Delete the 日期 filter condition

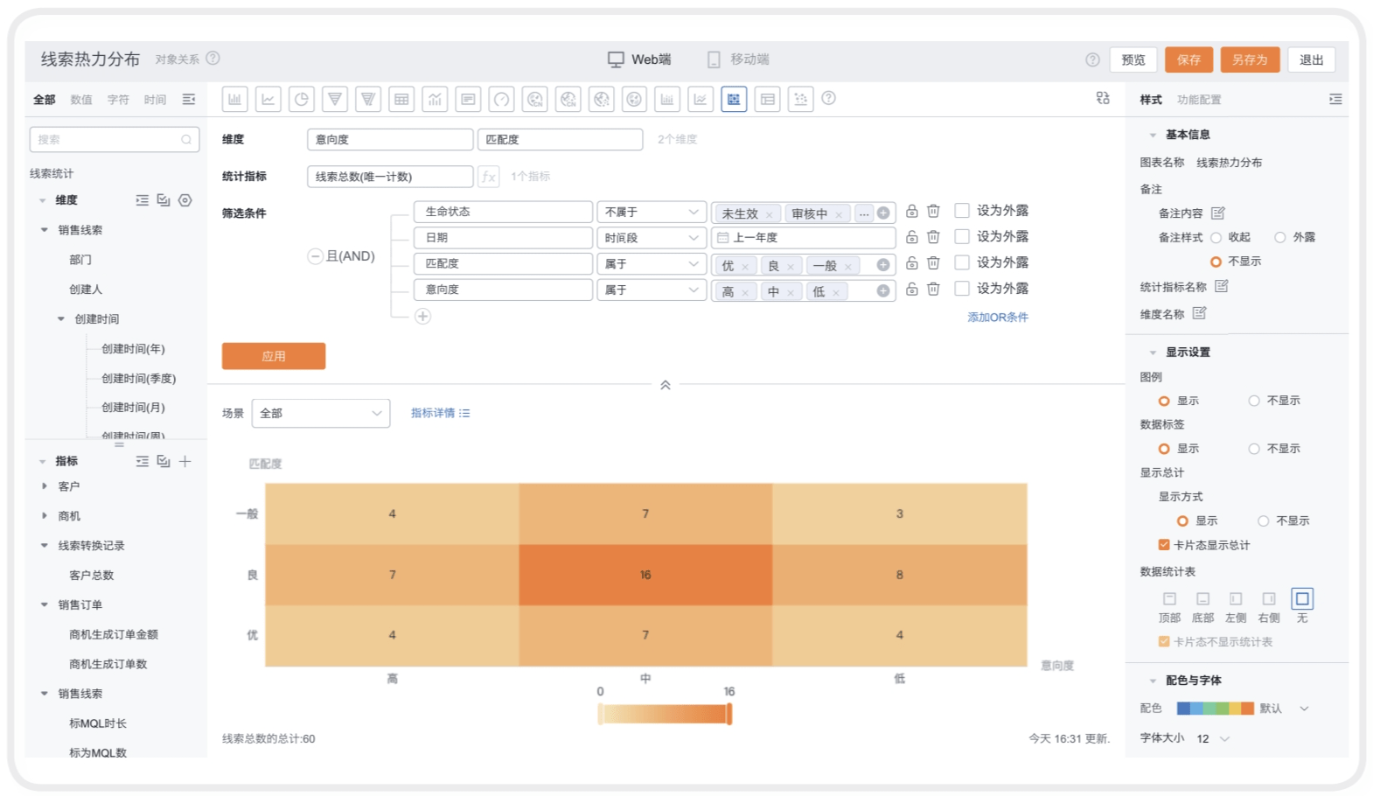click(x=933, y=237)
